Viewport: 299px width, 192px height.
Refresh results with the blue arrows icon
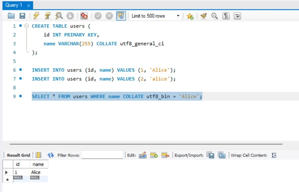[x=50, y=155]
